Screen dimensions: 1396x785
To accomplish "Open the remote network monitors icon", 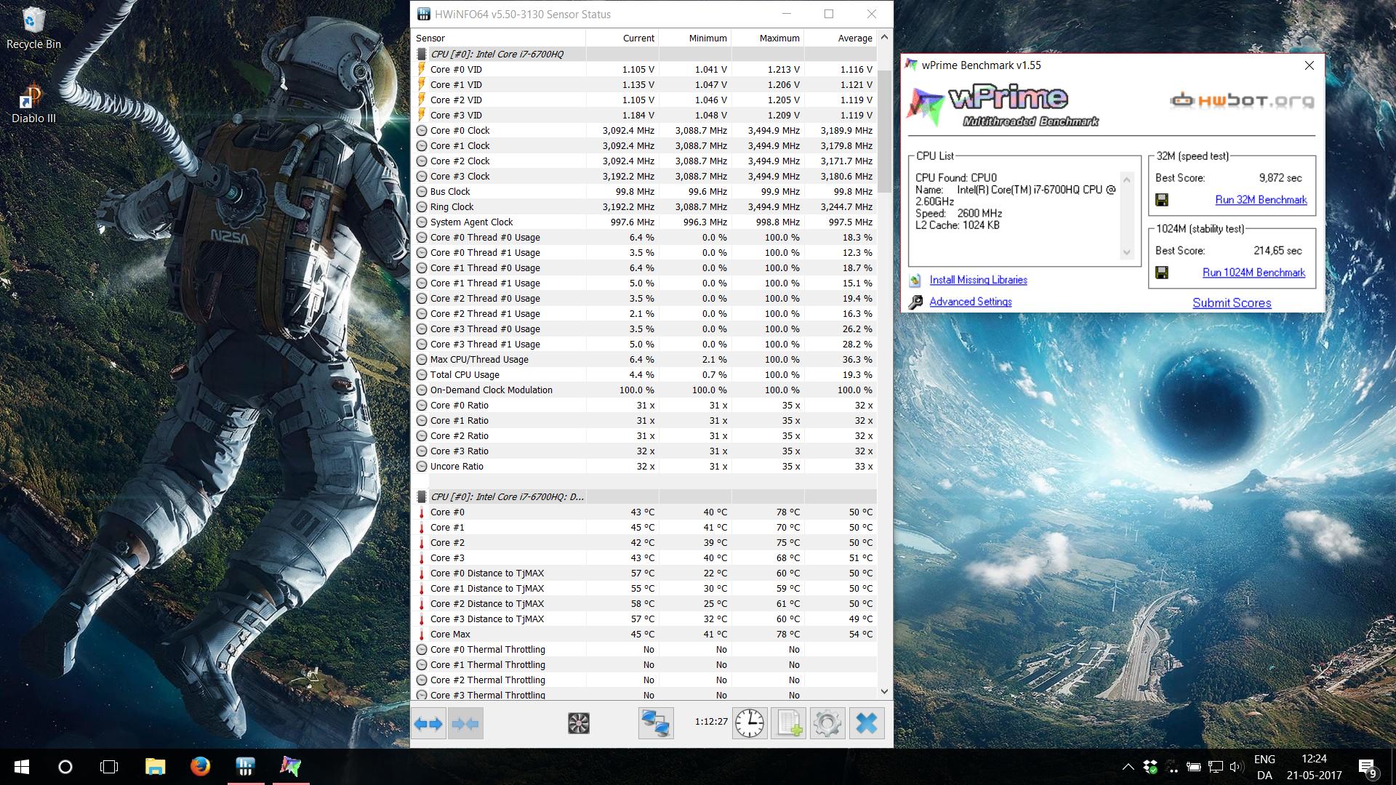I will [655, 723].
